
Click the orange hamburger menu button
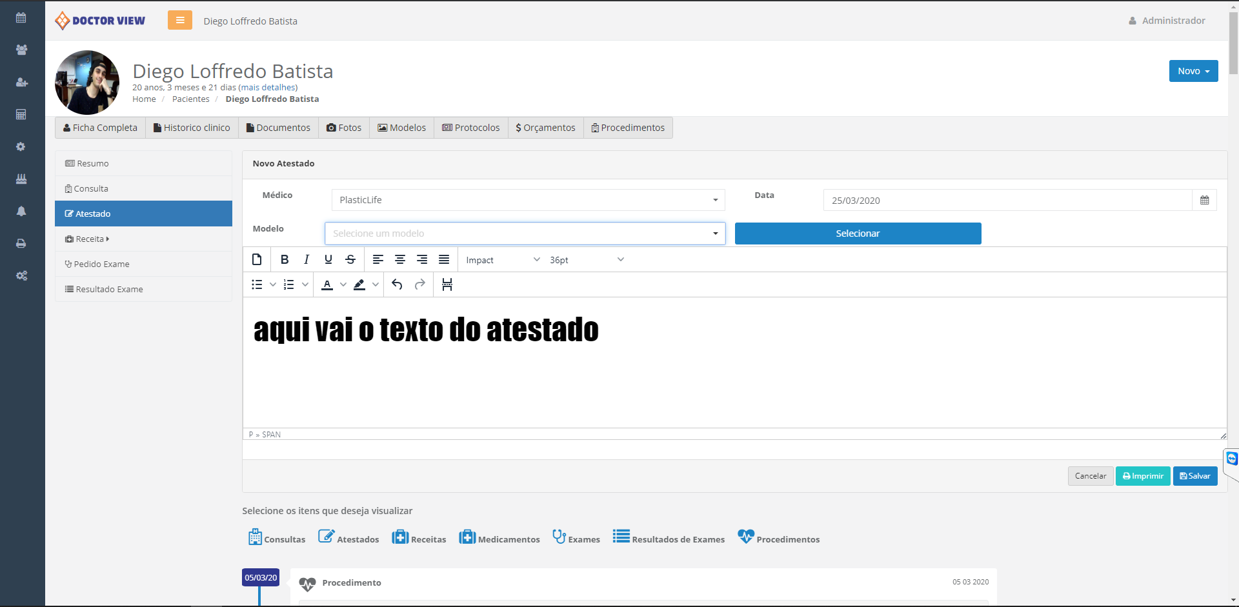180,21
